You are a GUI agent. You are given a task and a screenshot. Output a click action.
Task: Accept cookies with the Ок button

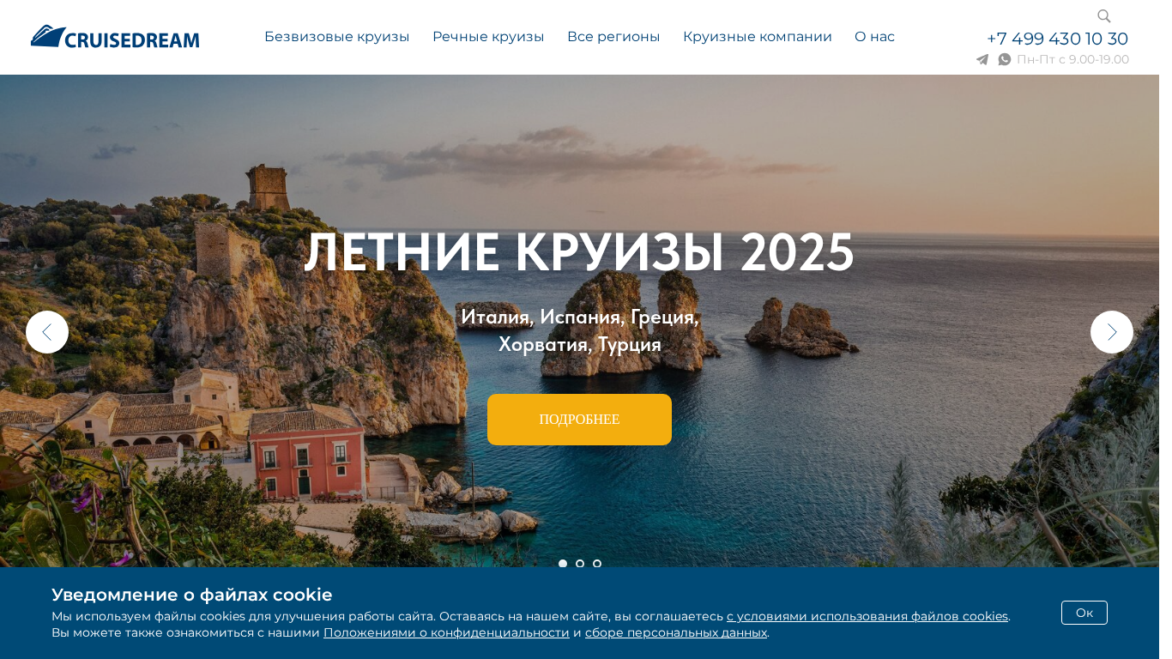[1084, 613]
